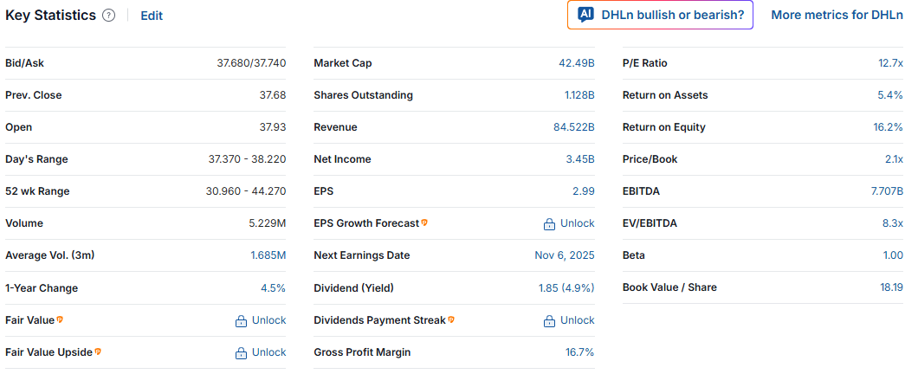This screenshot has height=374, width=918.
Task: Select the Market Cap value 42.49B
Action: [x=576, y=63]
